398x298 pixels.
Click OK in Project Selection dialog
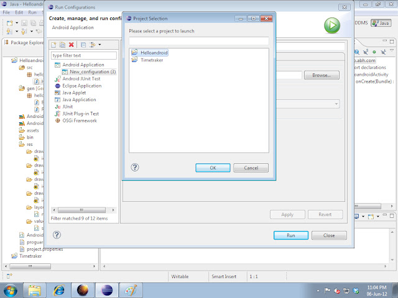(213, 168)
